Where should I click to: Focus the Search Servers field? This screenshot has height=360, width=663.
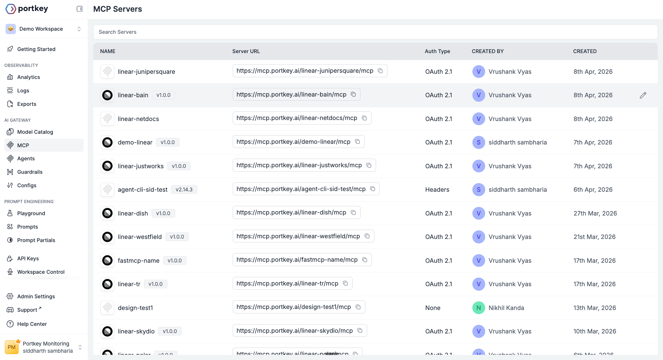pyautogui.click(x=375, y=32)
